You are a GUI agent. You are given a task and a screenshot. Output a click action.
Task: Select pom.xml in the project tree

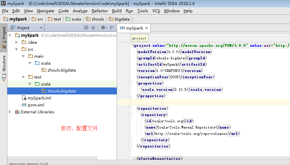click(62, 105)
